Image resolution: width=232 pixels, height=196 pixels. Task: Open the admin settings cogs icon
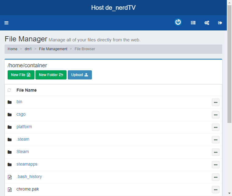[x=207, y=23]
